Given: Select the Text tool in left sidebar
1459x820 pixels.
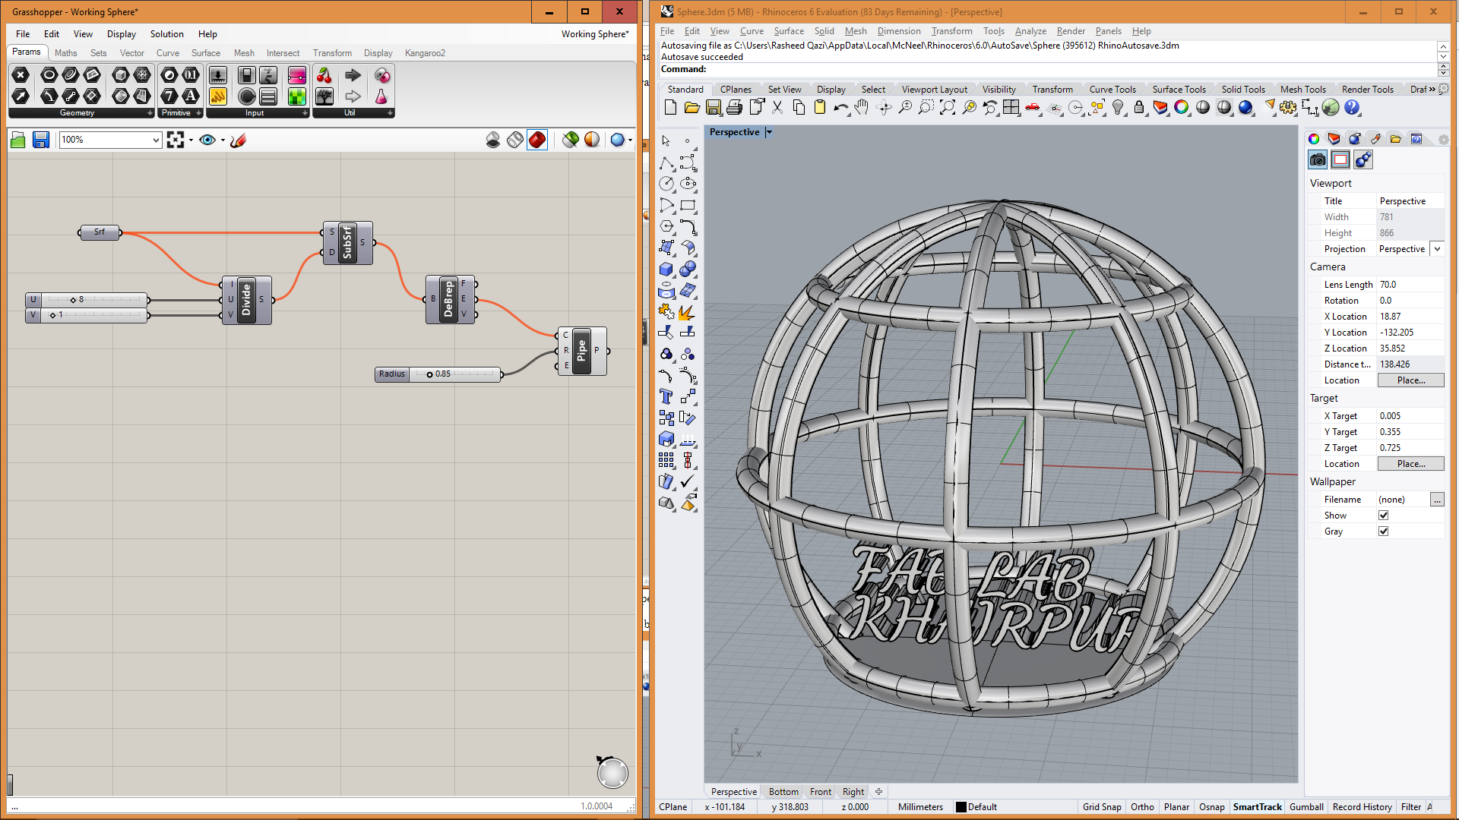Looking at the screenshot, I should pyautogui.click(x=666, y=396).
